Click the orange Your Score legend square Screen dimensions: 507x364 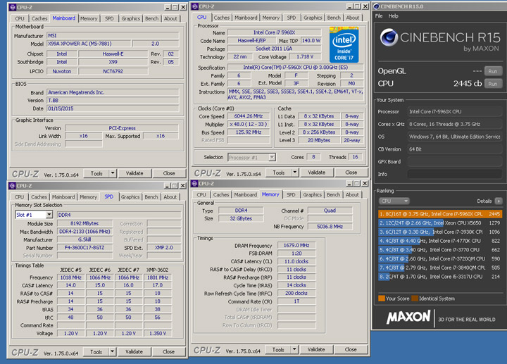382,299
